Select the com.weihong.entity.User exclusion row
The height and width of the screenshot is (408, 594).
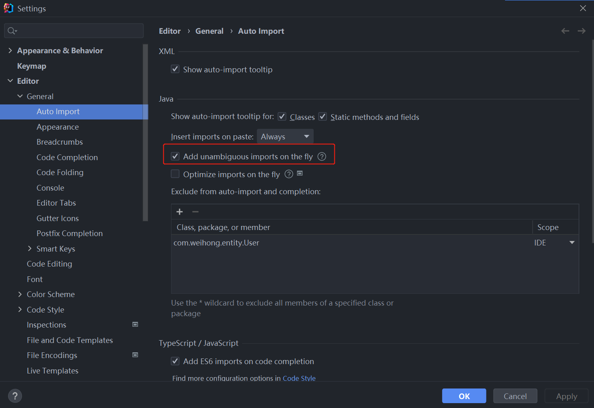click(284, 243)
